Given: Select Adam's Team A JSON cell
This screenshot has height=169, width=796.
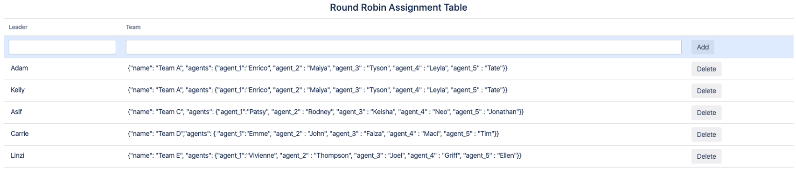Looking at the screenshot, I should tap(317, 68).
